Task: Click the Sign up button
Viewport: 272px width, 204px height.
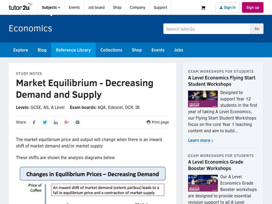Action: click(x=253, y=7)
